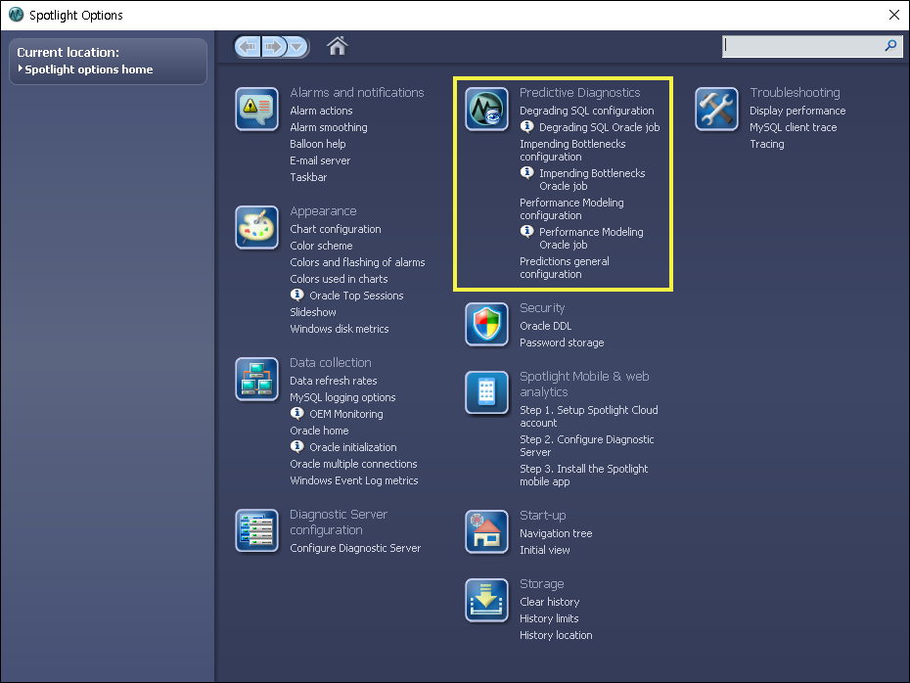Image resolution: width=910 pixels, height=683 pixels.
Task: Open Degrading SQL configuration
Action: (x=587, y=111)
